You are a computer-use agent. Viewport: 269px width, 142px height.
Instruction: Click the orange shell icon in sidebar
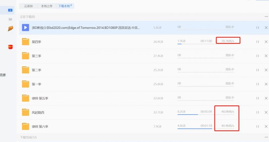click(10, 29)
